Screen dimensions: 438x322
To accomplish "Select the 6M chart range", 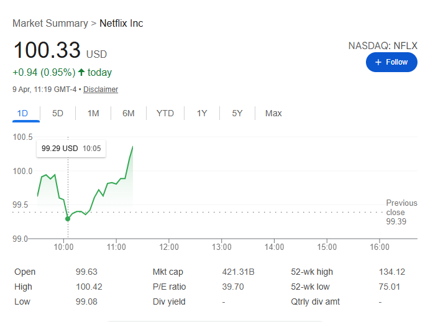I will point(128,114).
